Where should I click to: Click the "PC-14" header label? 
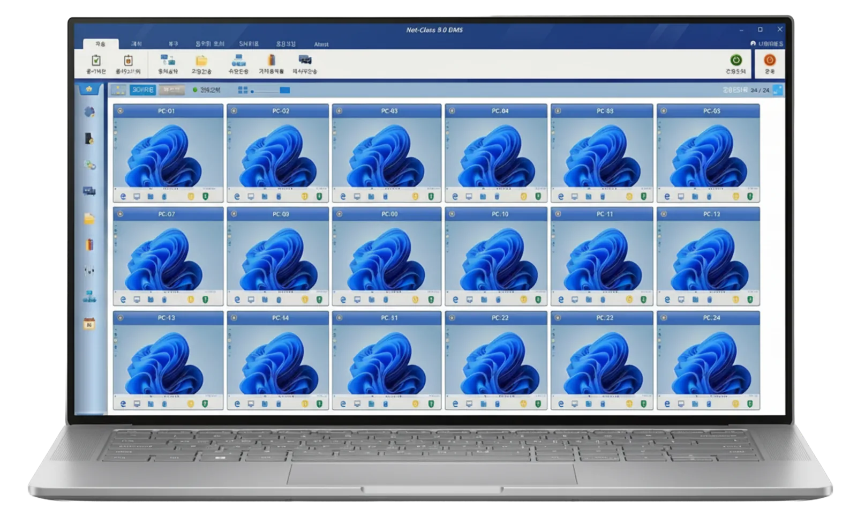(x=281, y=318)
